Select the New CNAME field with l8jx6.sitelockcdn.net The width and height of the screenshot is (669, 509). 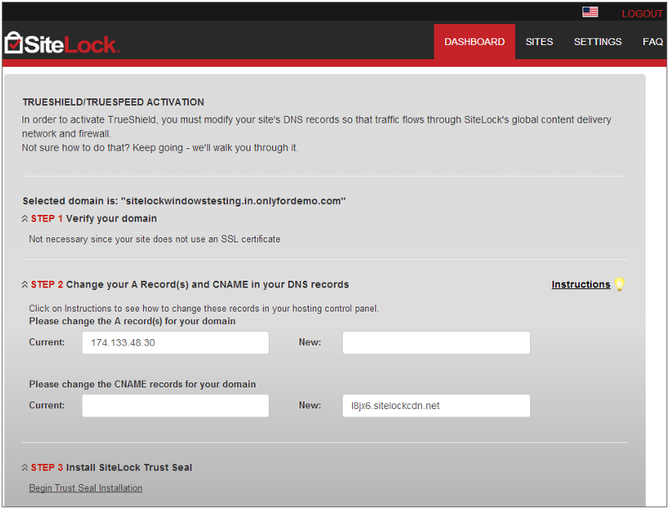click(x=436, y=406)
